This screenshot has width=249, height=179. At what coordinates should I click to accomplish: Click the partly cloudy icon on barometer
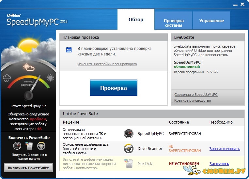(29, 67)
